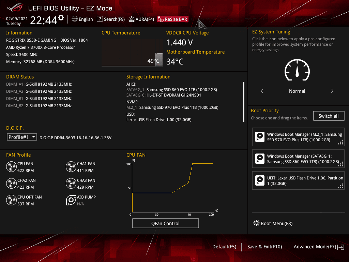349x262 pixels.
Task: Click the Switch all button
Action: [329, 116]
